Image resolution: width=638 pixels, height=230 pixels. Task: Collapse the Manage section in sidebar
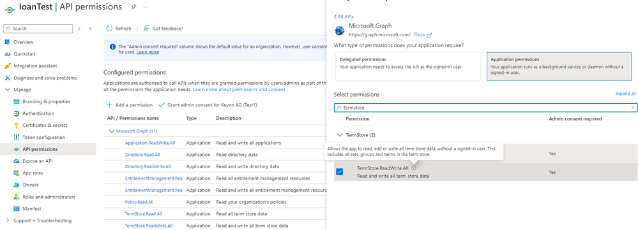[7, 90]
